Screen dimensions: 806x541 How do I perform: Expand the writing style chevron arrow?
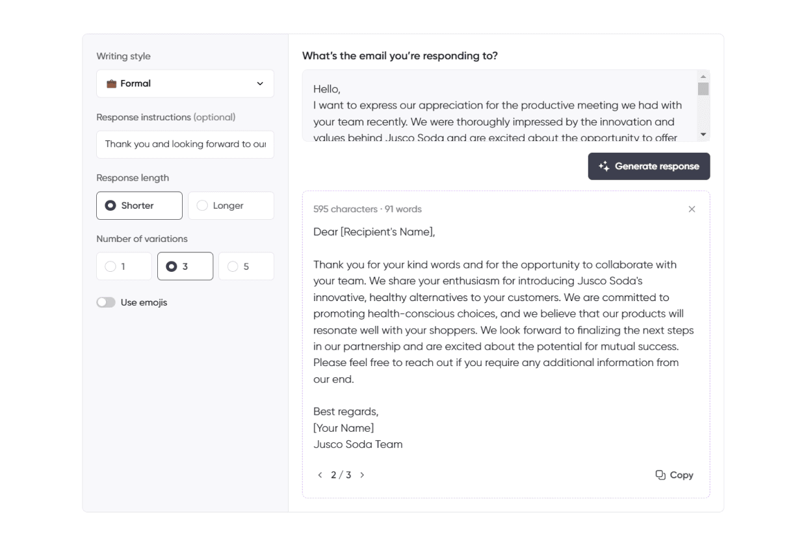pyautogui.click(x=260, y=84)
